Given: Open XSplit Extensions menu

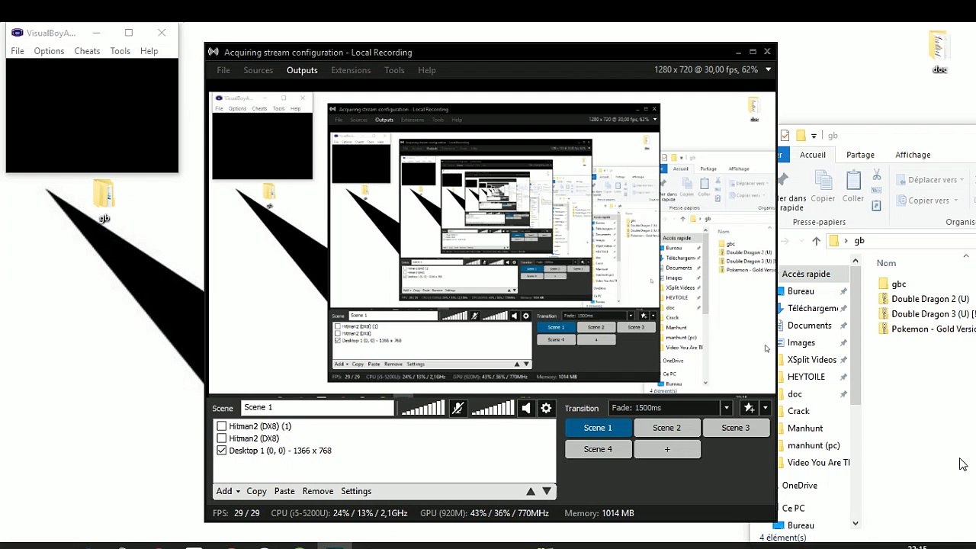Looking at the screenshot, I should (351, 70).
